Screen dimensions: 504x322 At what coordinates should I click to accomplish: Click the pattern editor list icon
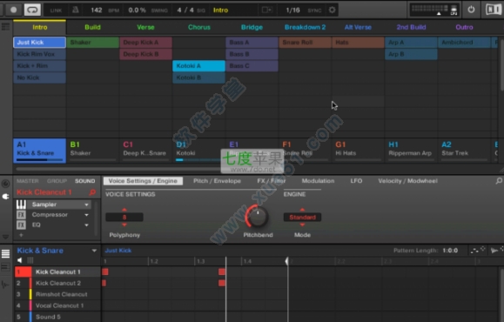pos(5,254)
